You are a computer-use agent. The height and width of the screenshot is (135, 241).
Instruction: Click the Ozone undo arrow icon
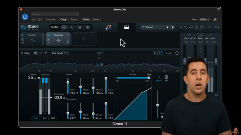(x=186, y=27)
